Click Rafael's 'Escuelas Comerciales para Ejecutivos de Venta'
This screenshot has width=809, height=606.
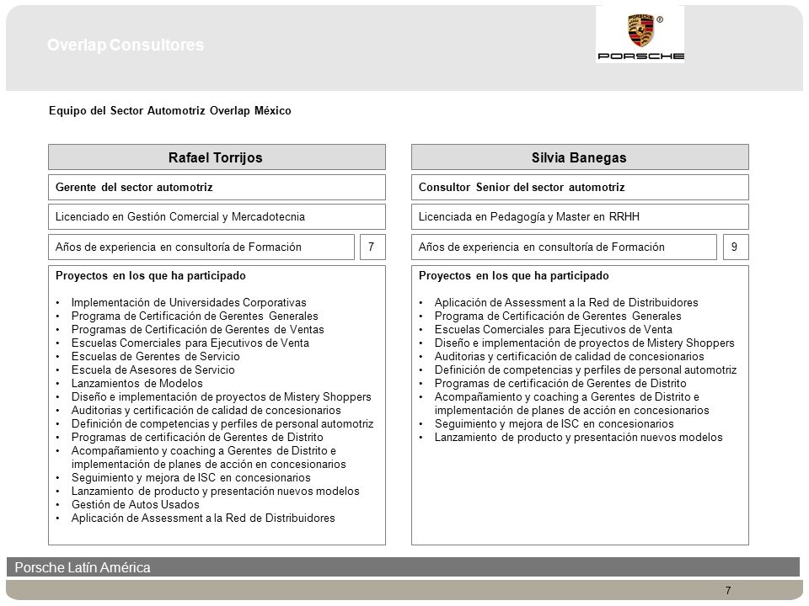point(190,343)
